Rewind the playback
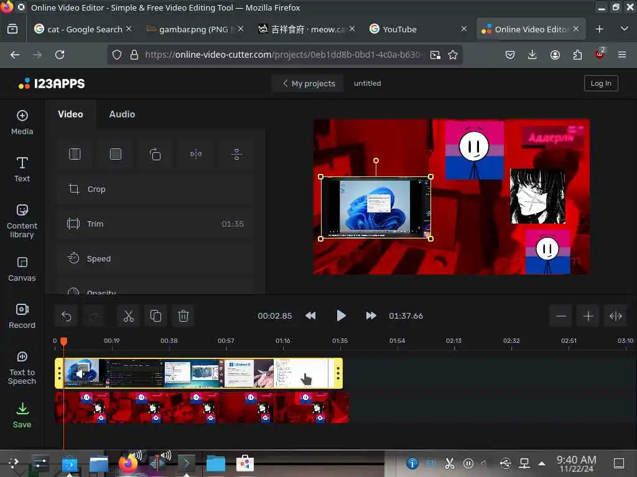This screenshot has width=637, height=477. [x=311, y=316]
